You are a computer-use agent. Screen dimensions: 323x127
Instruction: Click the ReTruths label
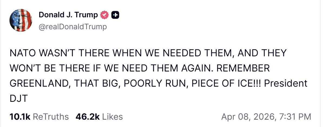click(51, 117)
